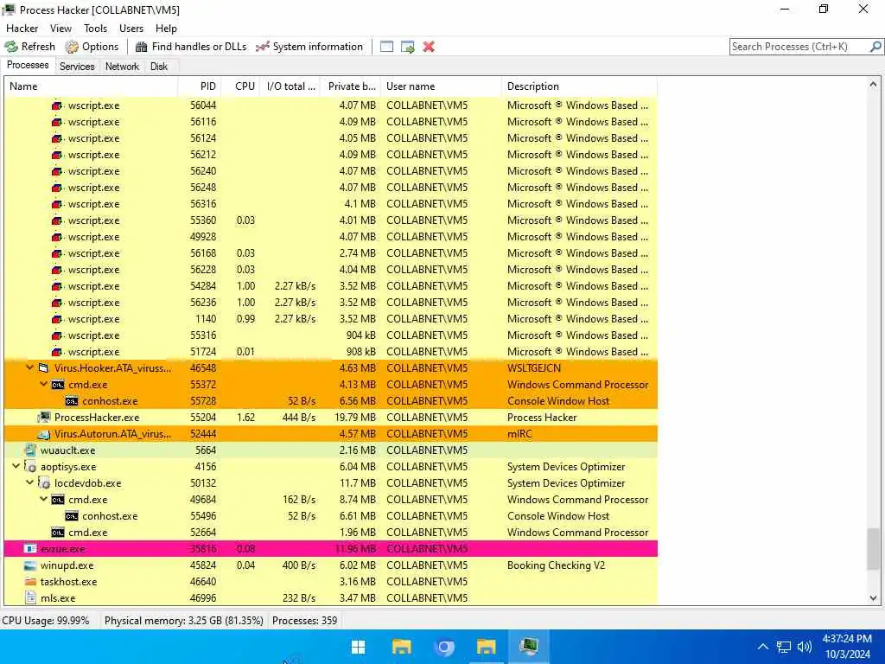Viewport: 885px width, 664px height.
Task: Click the Virus.Autorun.ATA mIRC process icon
Action: point(43,434)
